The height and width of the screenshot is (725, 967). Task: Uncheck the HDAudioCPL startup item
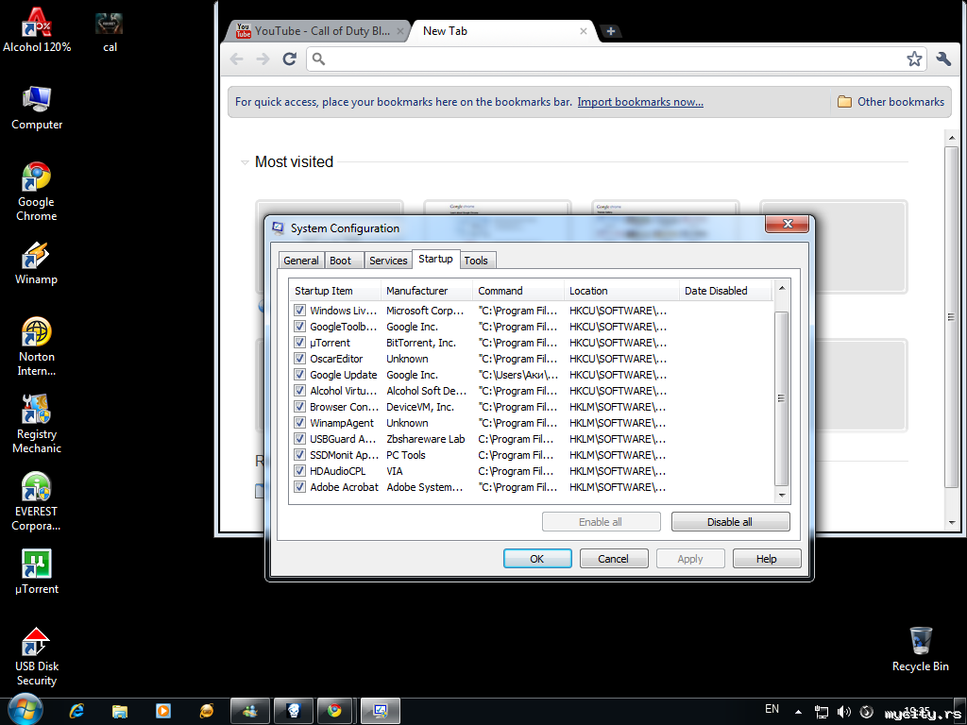(x=299, y=470)
